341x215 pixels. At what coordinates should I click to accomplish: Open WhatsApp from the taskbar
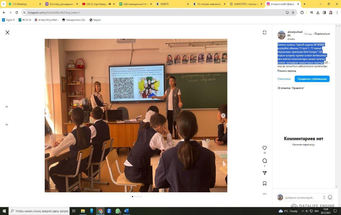pos(117,211)
